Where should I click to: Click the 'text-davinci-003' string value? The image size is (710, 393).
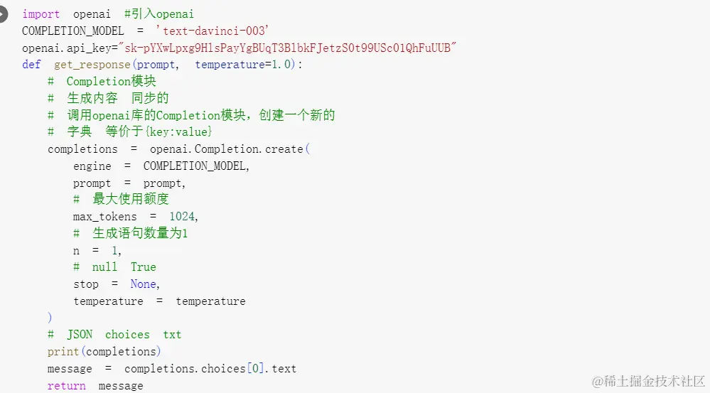213,31
